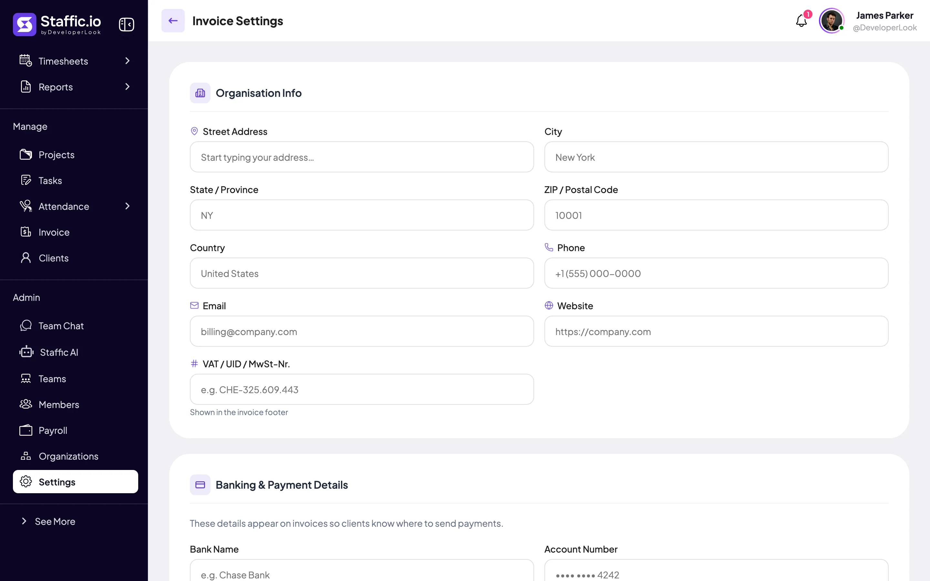Screen dimensions: 930x581
Task: Click the Website input field
Action: pyautogui.click(x=716, y=331)
